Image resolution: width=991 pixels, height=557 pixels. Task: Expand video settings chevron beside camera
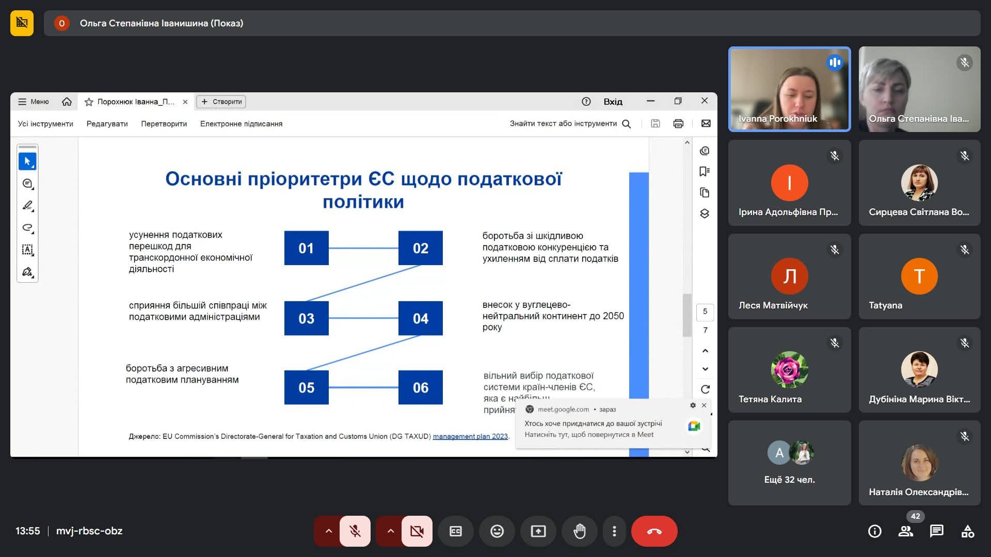(390, 531)
